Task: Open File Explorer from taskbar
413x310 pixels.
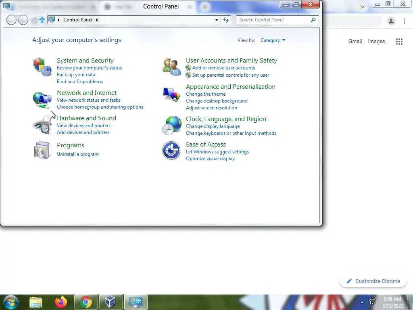Action: [x=35, y=302]
